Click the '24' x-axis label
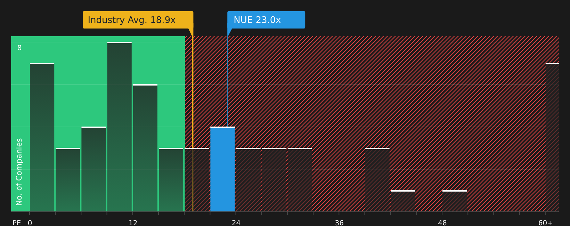Viewport: 570px width, 226px height. pos(236,223)
